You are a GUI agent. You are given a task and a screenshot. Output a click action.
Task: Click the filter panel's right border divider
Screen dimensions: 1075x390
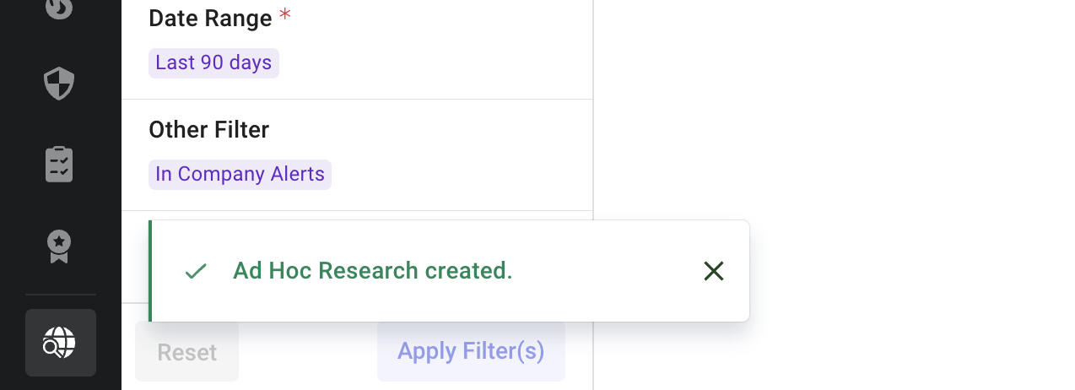(593, 127)
